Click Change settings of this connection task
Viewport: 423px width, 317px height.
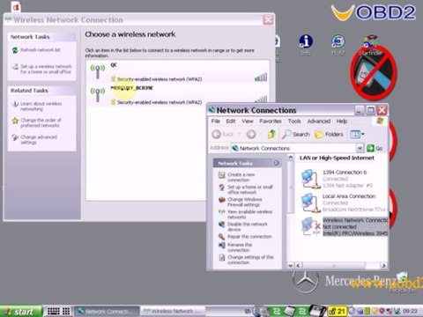246,260
